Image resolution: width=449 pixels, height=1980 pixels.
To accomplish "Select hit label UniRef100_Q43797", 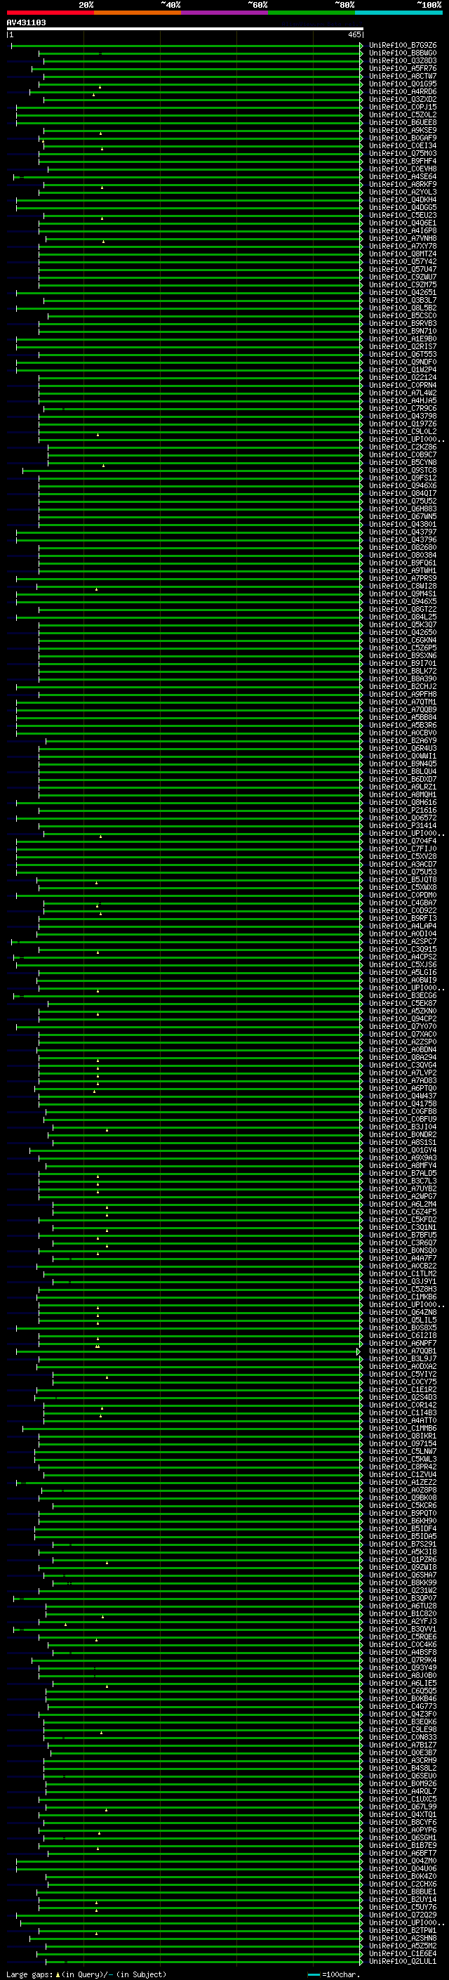I will click(x=403, y=532).
